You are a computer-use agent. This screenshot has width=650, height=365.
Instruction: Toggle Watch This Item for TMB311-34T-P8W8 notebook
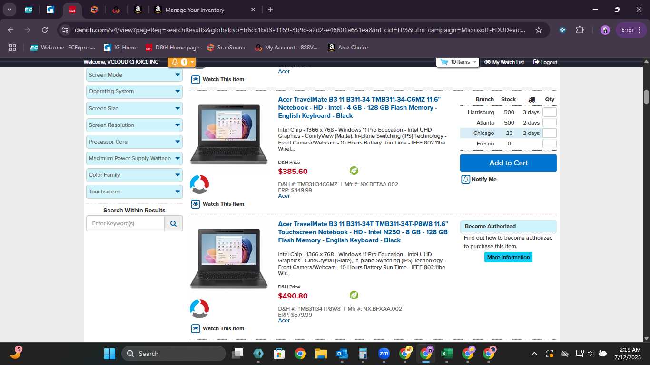coord(217,328)
